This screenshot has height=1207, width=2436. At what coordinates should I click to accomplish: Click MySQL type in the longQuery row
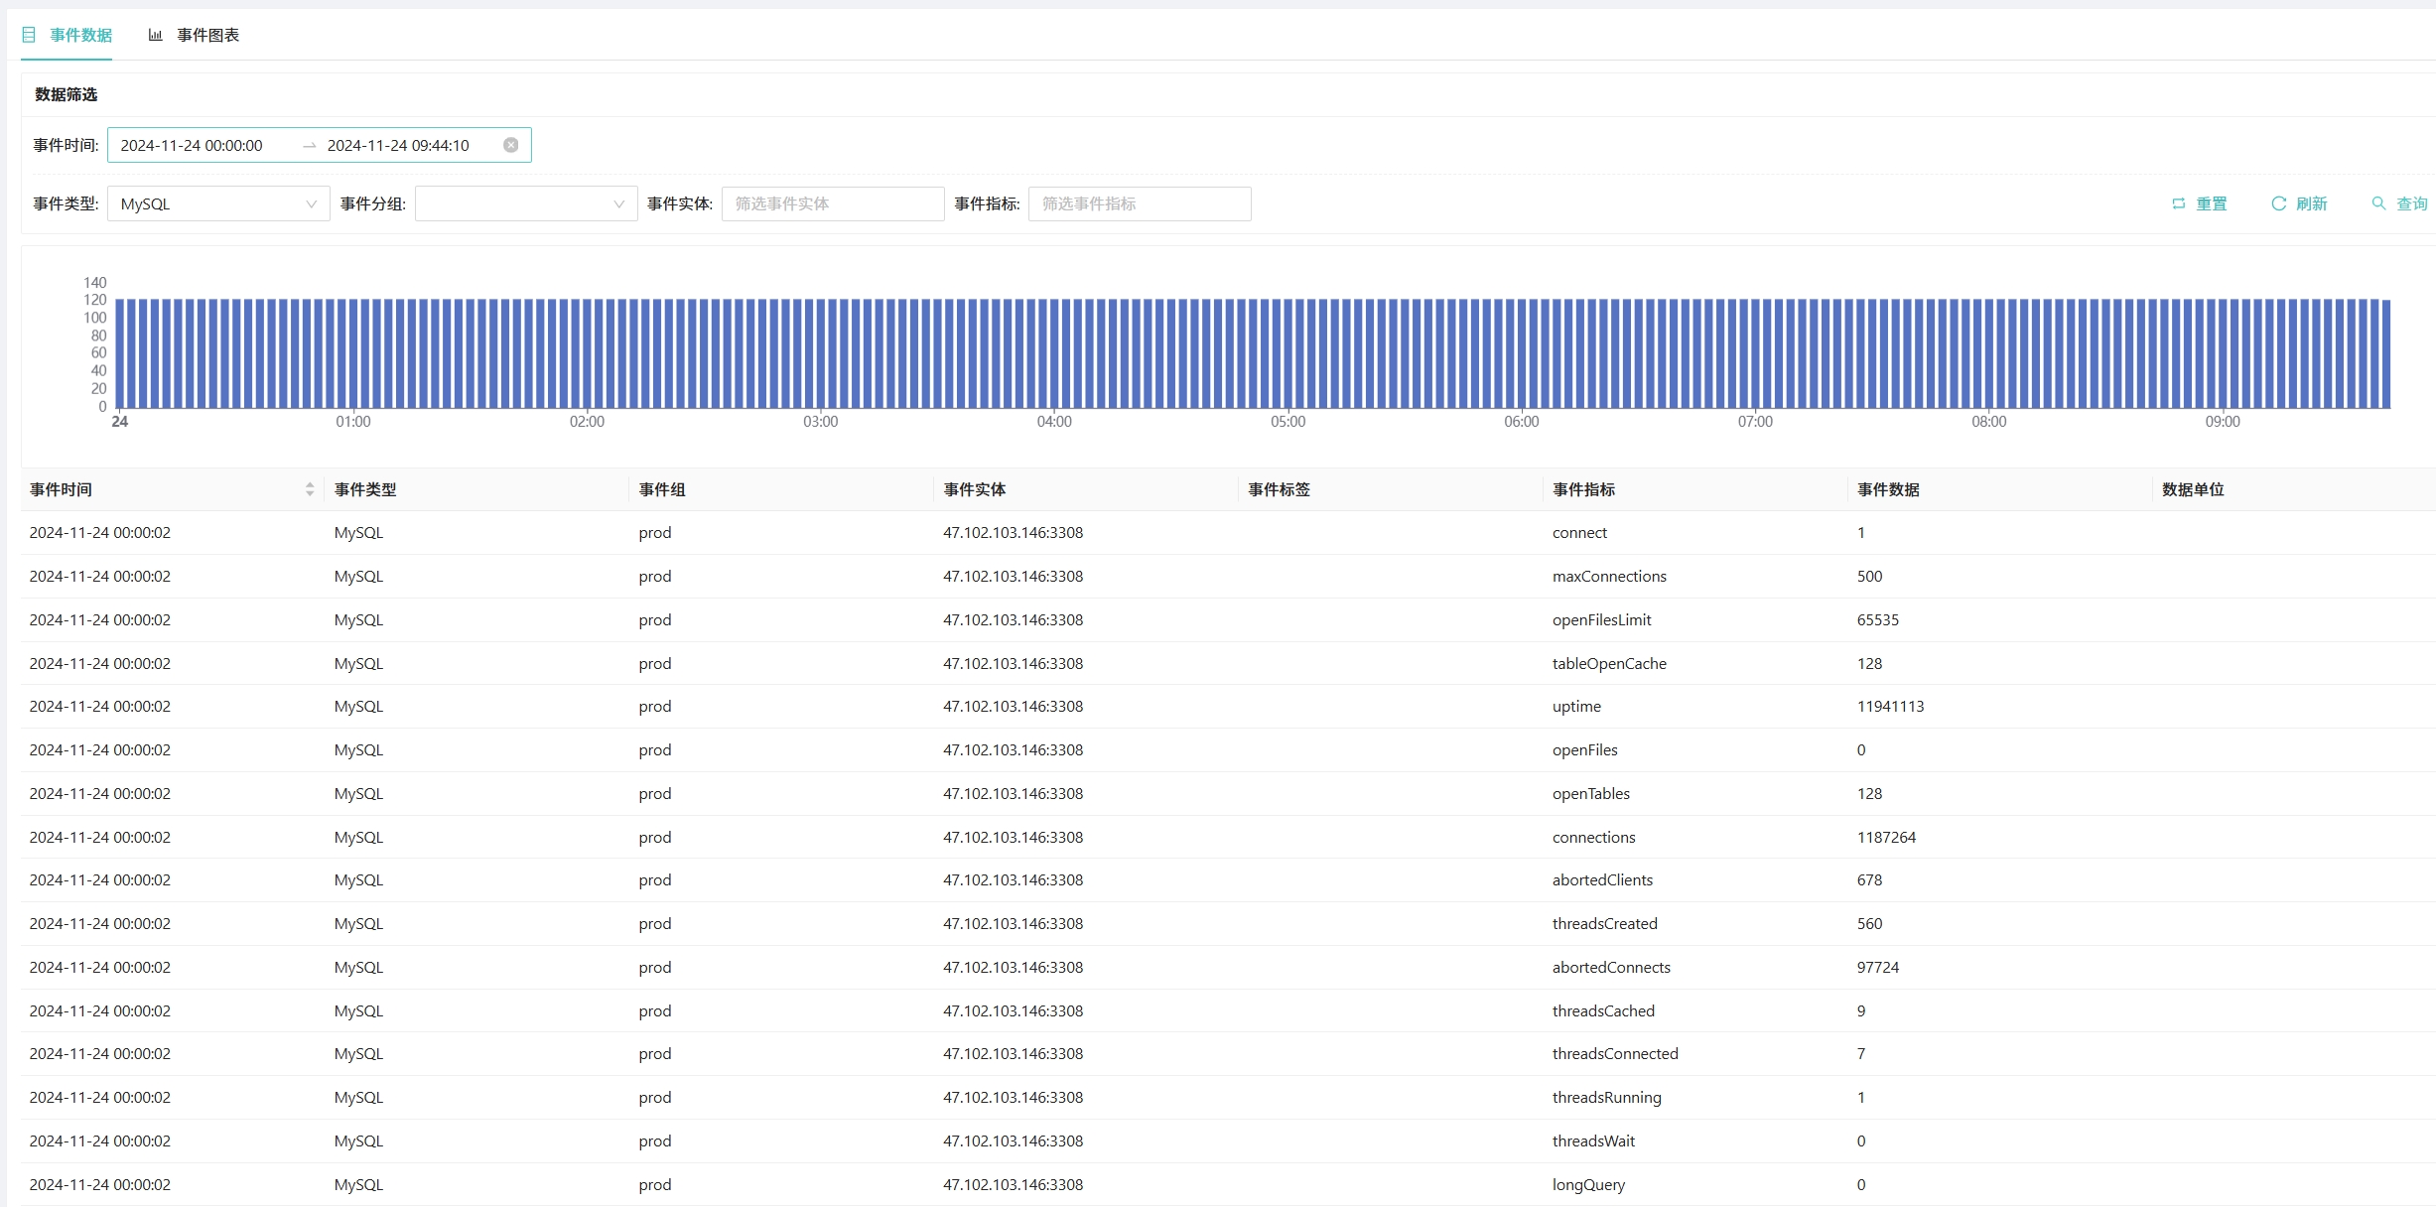click(x=358, y=1185)
